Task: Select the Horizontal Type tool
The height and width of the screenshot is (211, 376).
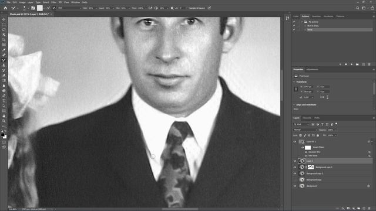Action: [4, 101]
